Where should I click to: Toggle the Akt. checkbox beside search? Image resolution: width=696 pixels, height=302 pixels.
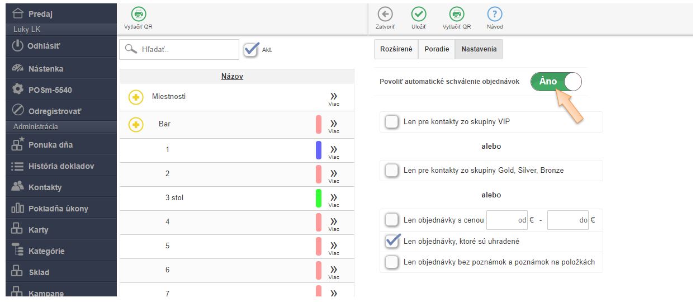pos(252,49)
